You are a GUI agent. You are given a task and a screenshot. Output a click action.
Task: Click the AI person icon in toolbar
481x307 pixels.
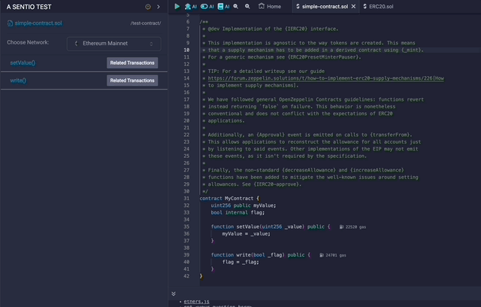189,6
